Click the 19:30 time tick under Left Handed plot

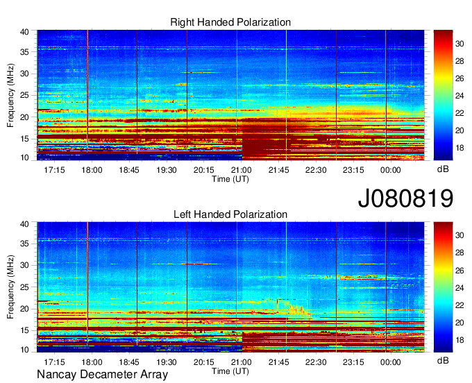[x=167, y=362]
